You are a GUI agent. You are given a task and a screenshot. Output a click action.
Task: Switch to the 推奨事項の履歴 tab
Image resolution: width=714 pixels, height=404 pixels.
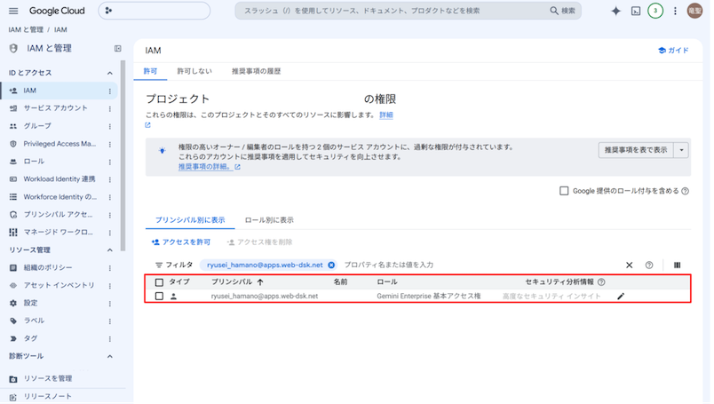pyautogui.click(x=257, y=72)
